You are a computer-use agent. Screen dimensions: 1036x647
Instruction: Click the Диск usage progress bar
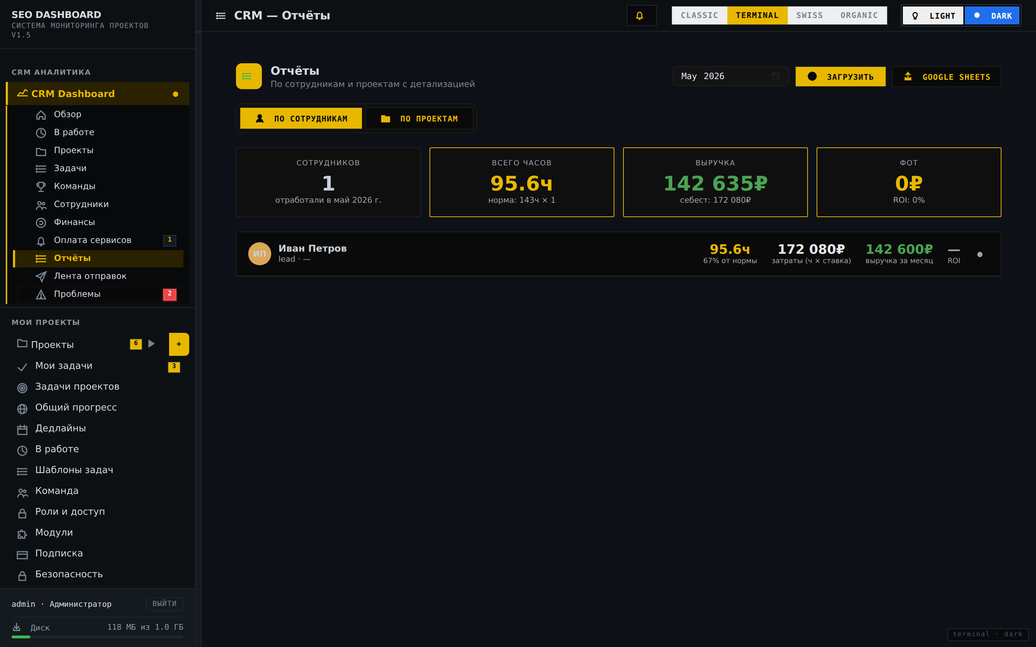(x=97, y=637)
